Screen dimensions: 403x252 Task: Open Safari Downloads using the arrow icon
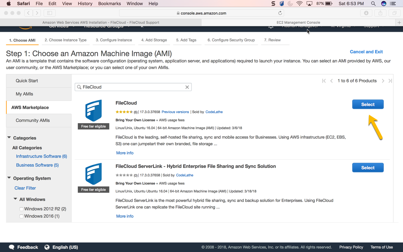point(366,13)
